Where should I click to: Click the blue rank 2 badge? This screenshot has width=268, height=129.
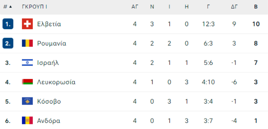pos(8,43)
